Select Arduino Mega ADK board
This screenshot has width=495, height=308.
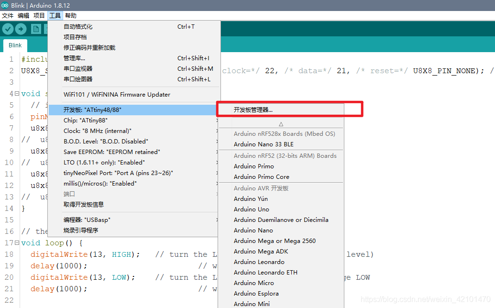point(281,252)
